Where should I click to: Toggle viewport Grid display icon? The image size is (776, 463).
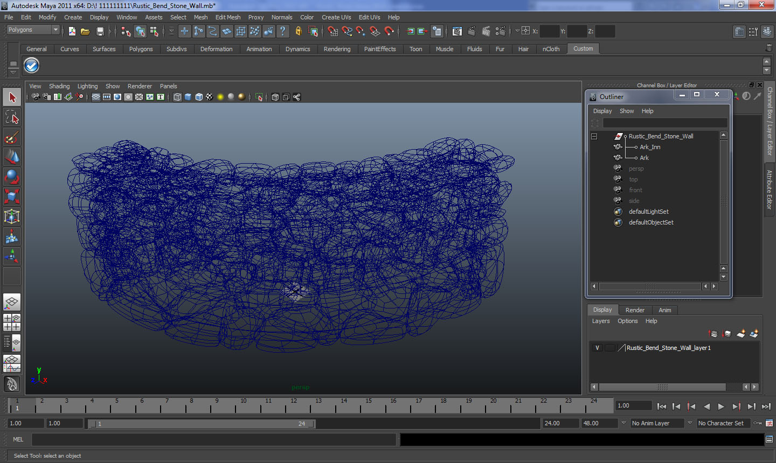tap(96, 97)
